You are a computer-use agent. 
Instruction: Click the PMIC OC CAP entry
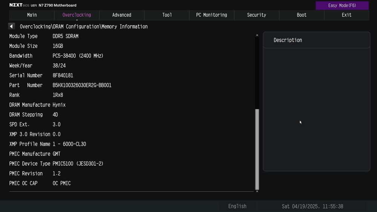40,183
